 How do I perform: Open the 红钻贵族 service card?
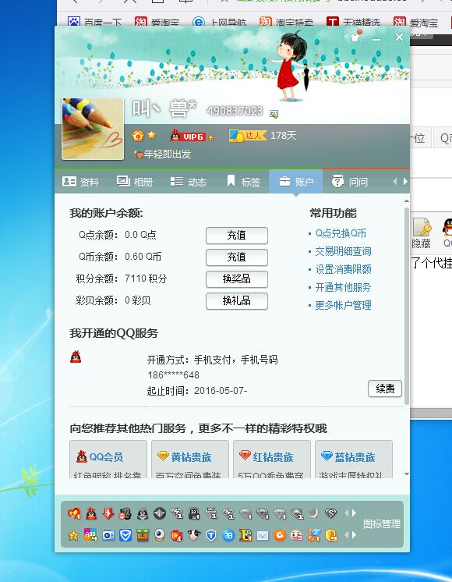click(272, 460)
